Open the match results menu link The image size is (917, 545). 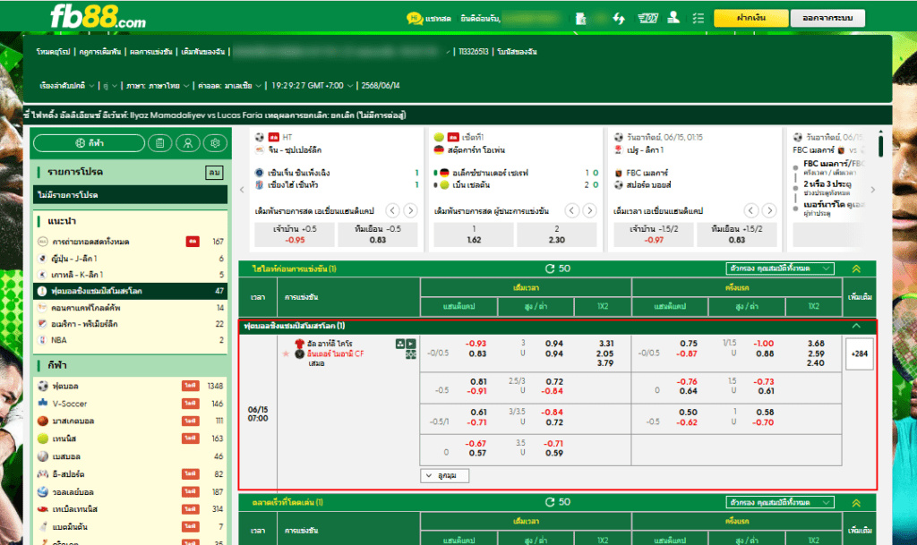pyautogui.click(x=150, y=52)
